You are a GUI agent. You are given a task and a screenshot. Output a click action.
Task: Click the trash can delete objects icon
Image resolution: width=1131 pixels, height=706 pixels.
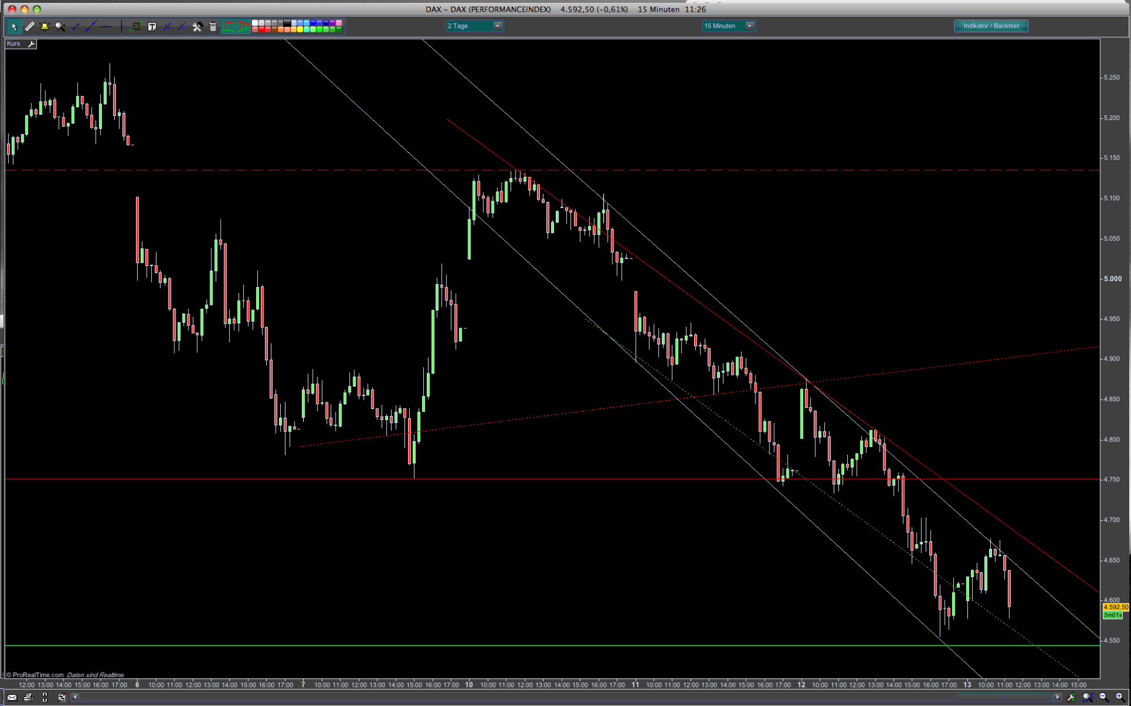213,26
